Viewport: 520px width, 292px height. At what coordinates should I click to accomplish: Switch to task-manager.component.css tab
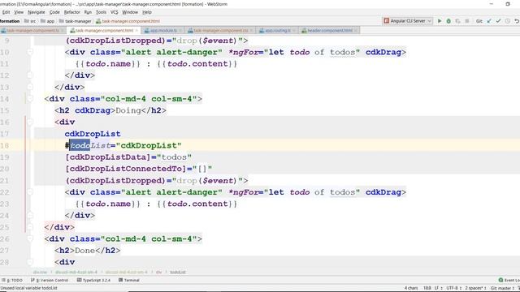[x=220, y=31]
